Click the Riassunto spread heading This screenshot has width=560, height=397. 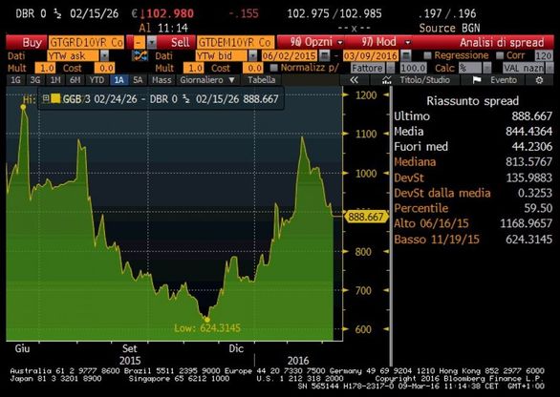pos(472,101)
